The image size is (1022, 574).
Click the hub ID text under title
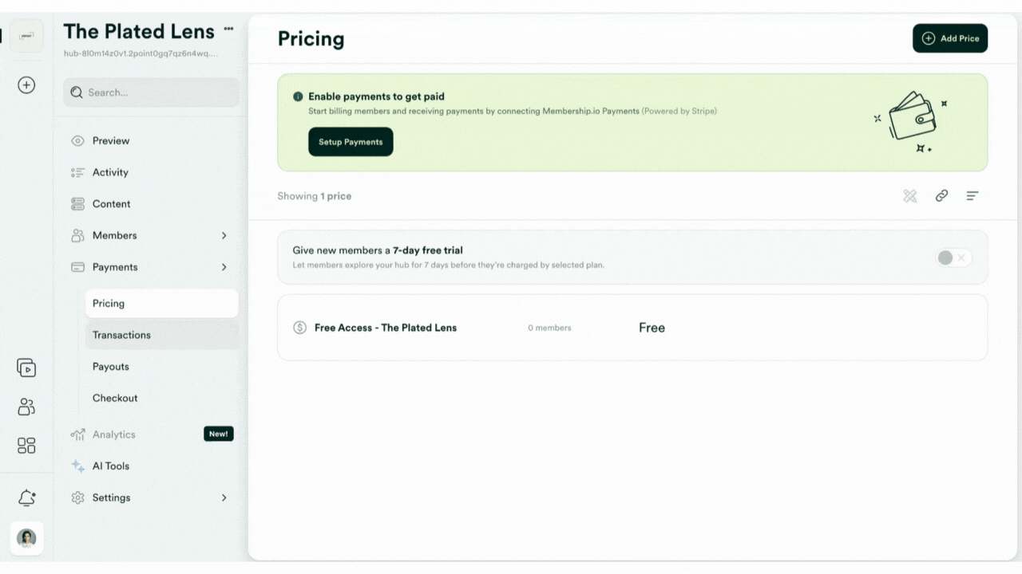click(x=141, y=53)
